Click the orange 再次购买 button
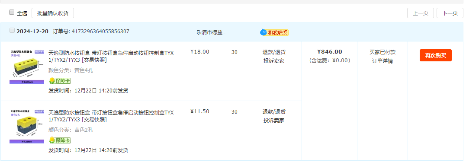This screenshot has height=162, width=466. coord(435,55)
